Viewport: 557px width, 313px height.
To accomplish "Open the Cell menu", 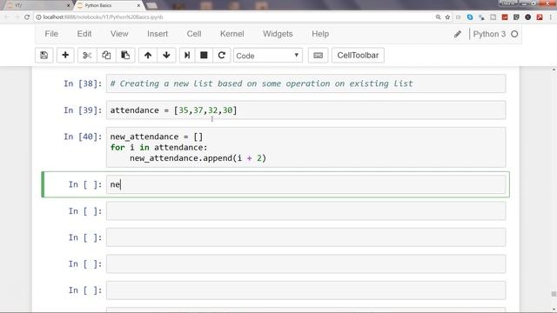I will point(194,34).
